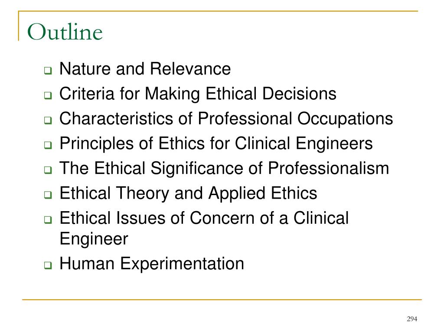Click the square bullet beside Nature and Relevance
Image resolution: width=444 pixels, height=333 pixels.
click(48, 70)
